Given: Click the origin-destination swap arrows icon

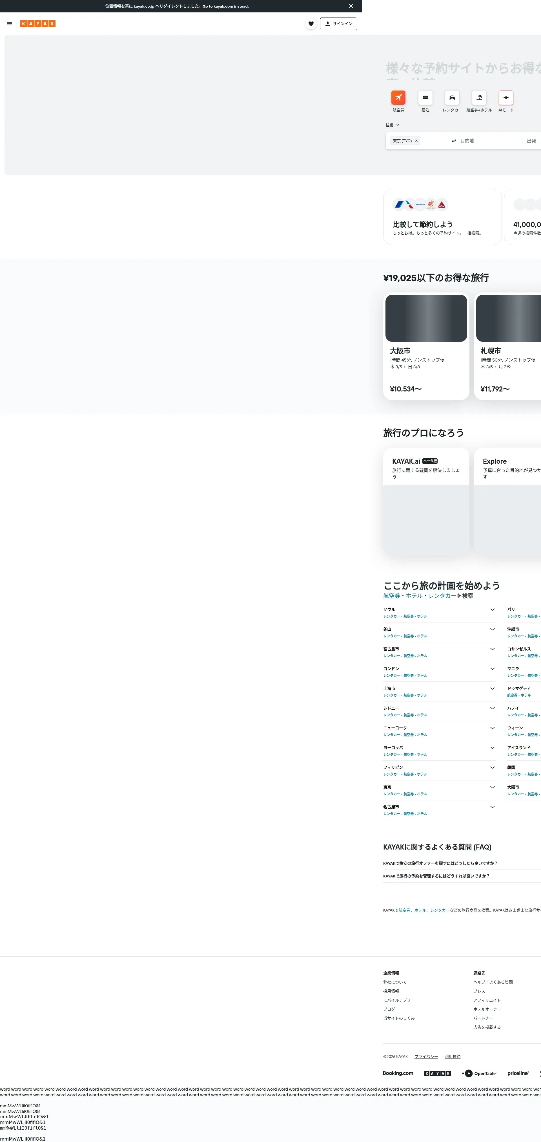Looking at the screenshot, I should click(x=453, y=141).
